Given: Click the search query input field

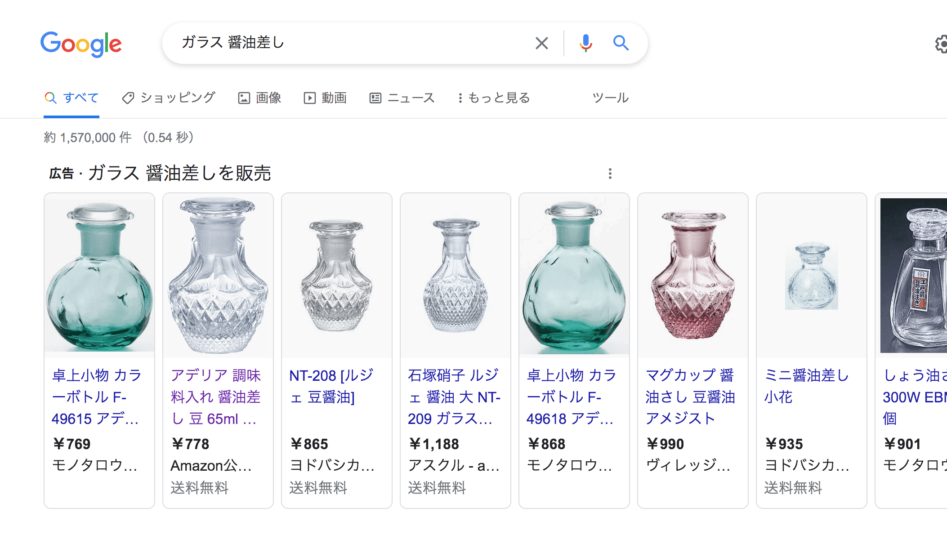Looking at the screenshot, I should click(351, 43).
